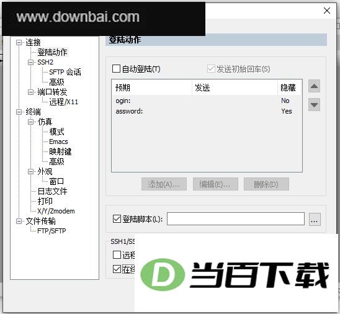Open FTP/SFTP file transfer page

51,231
